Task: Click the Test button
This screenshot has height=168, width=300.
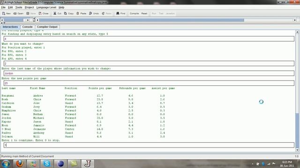Action: pyautogui.click(x=161, y=14)
